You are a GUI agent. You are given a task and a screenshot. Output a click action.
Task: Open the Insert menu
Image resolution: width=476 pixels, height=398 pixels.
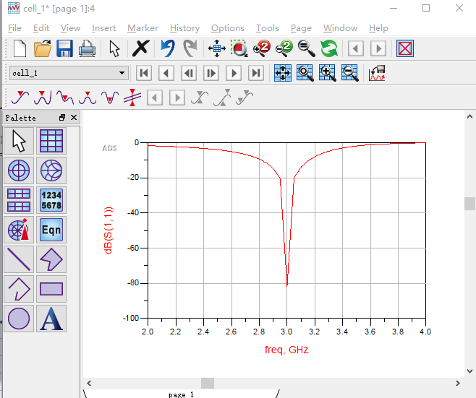(103, 28)
